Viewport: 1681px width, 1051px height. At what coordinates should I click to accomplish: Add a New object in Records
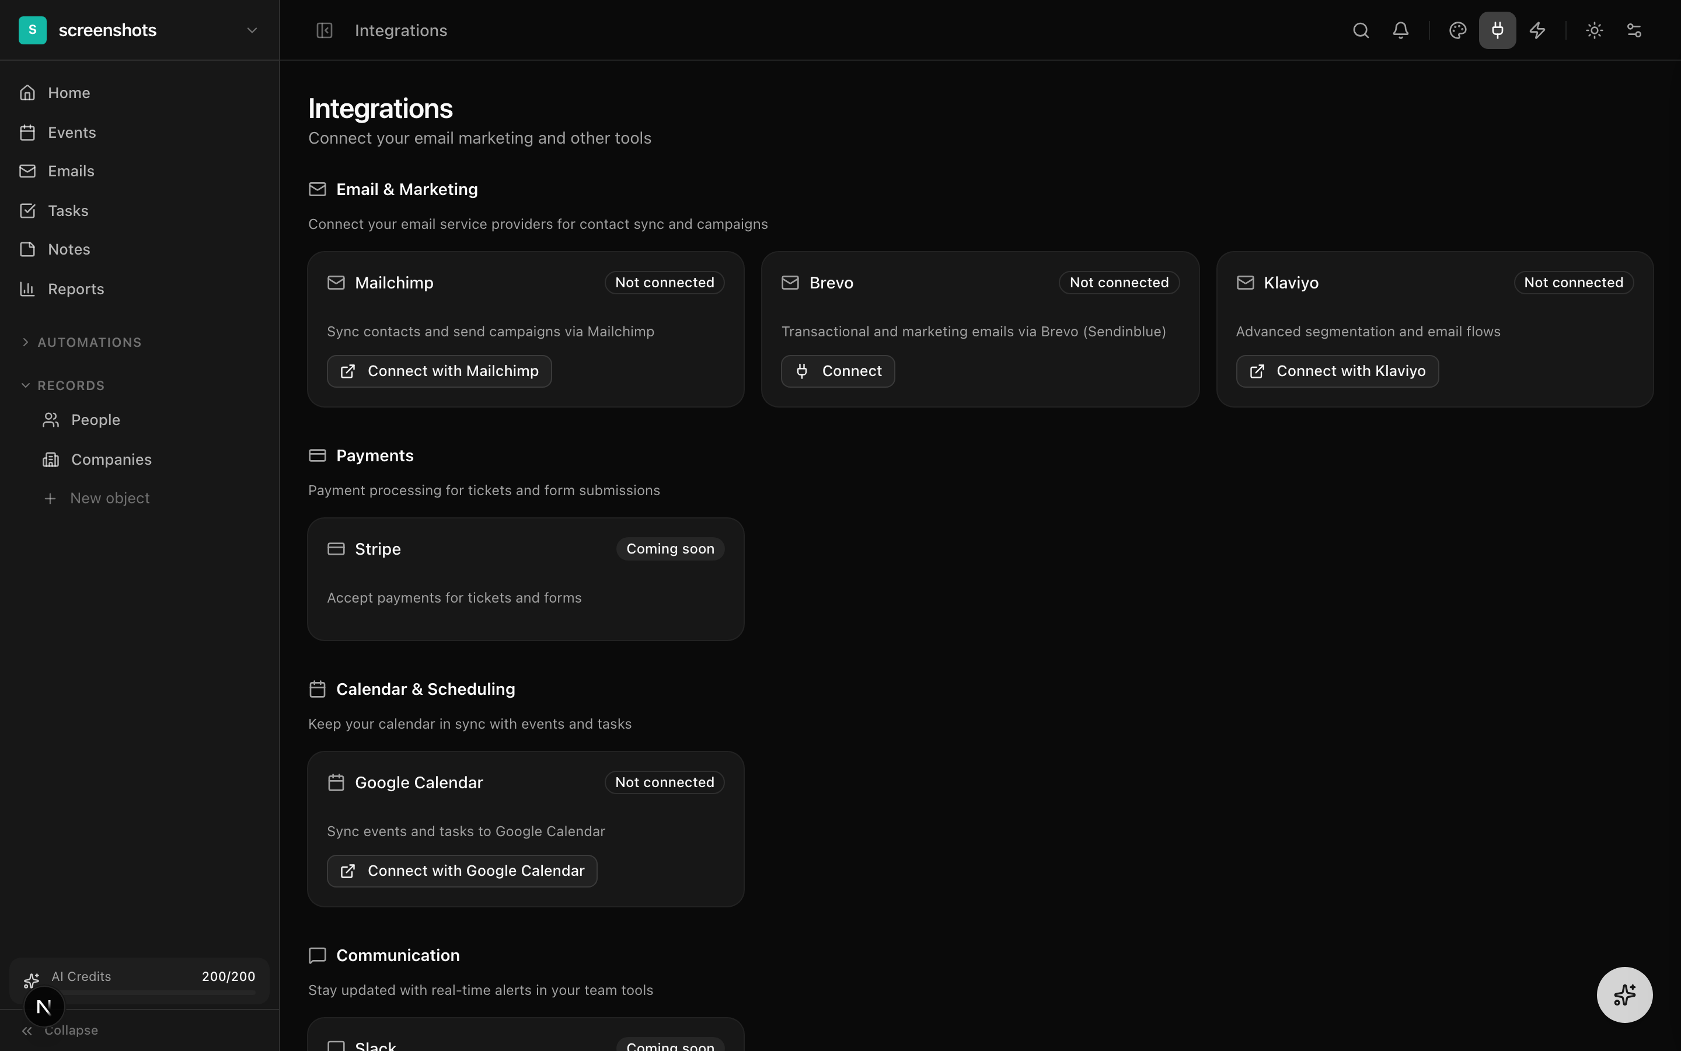[x=109, y=499]
